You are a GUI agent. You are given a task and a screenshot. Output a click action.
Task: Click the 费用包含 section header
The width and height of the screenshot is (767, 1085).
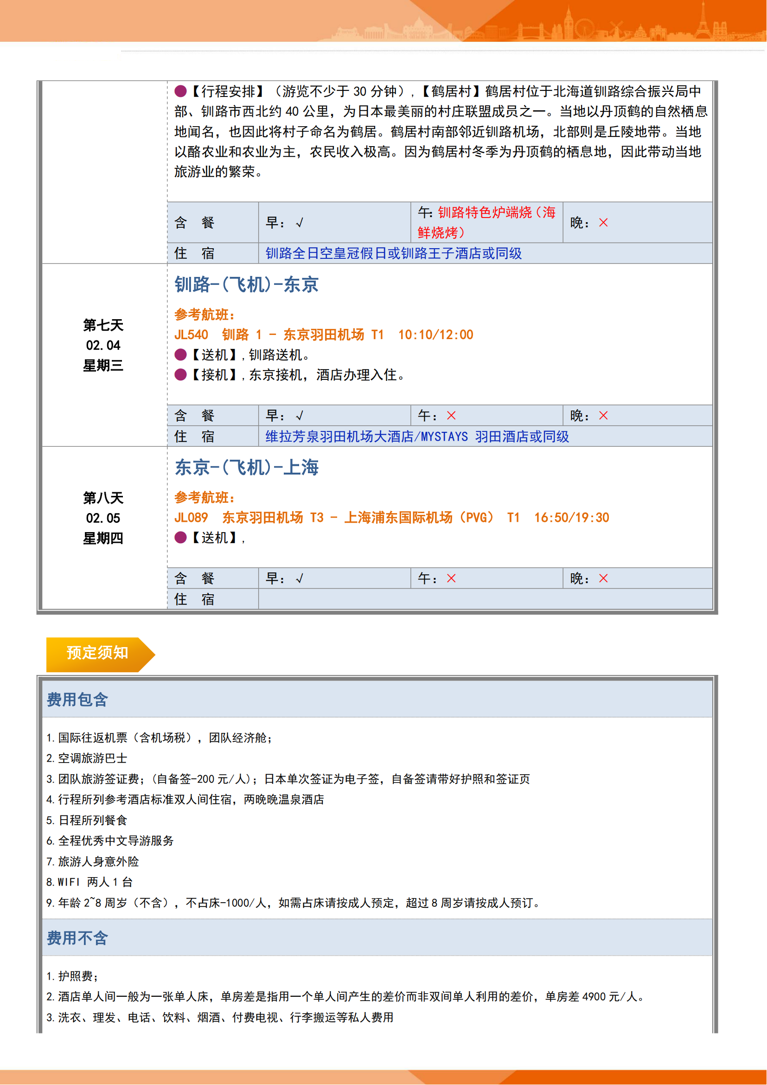coord(77,700)
